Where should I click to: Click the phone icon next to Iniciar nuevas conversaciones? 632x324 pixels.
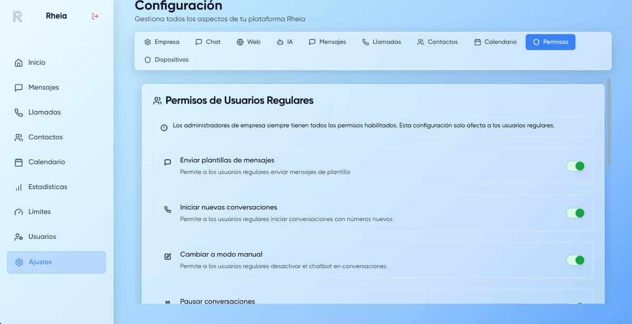[x=167, y=209]
